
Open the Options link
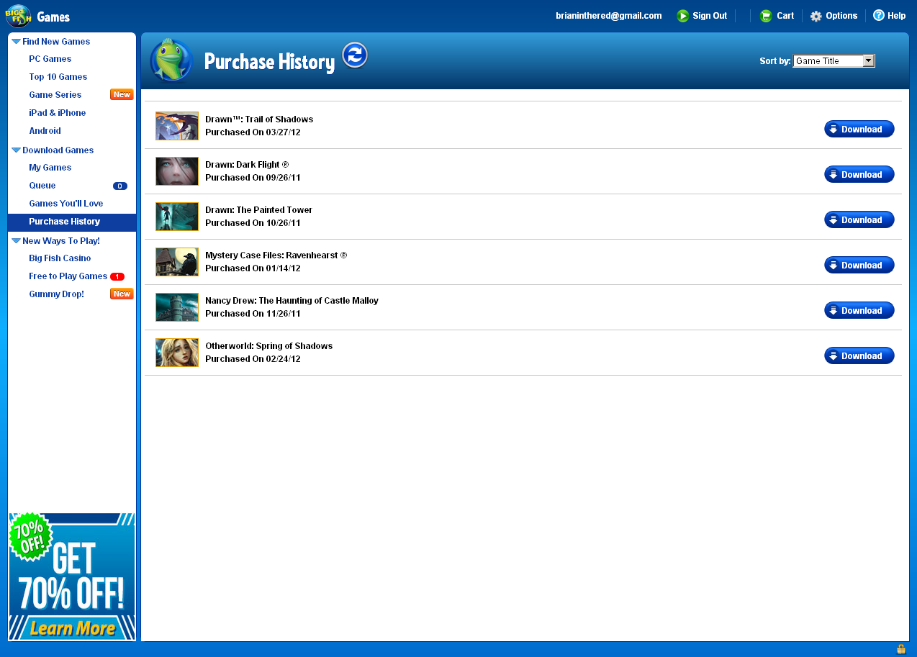841,16
